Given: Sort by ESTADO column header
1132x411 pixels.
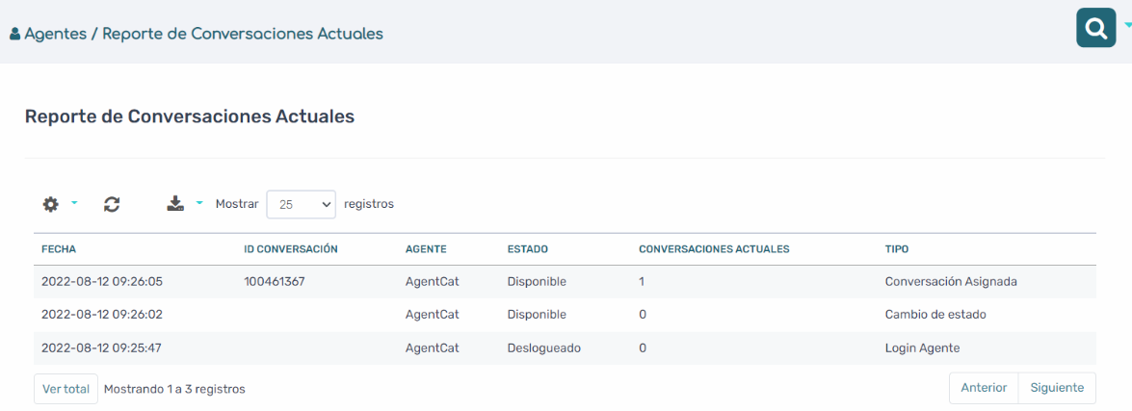Looking at the screenshot, I should coord(528,248).
